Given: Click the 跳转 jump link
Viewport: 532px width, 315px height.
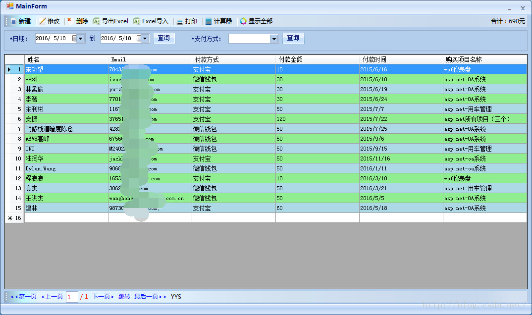Looking at the screenshot, I should [124, 297].
